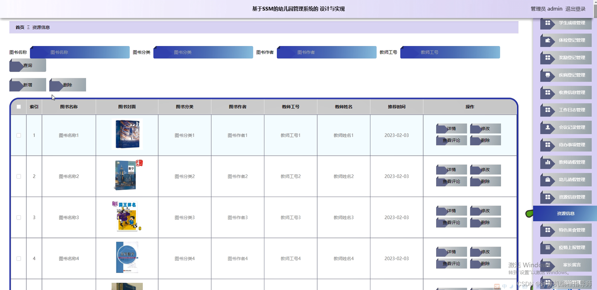Open 特色美食管理 sidebar icon
This screenshot has width=597, height=290.
click(548, 230)
